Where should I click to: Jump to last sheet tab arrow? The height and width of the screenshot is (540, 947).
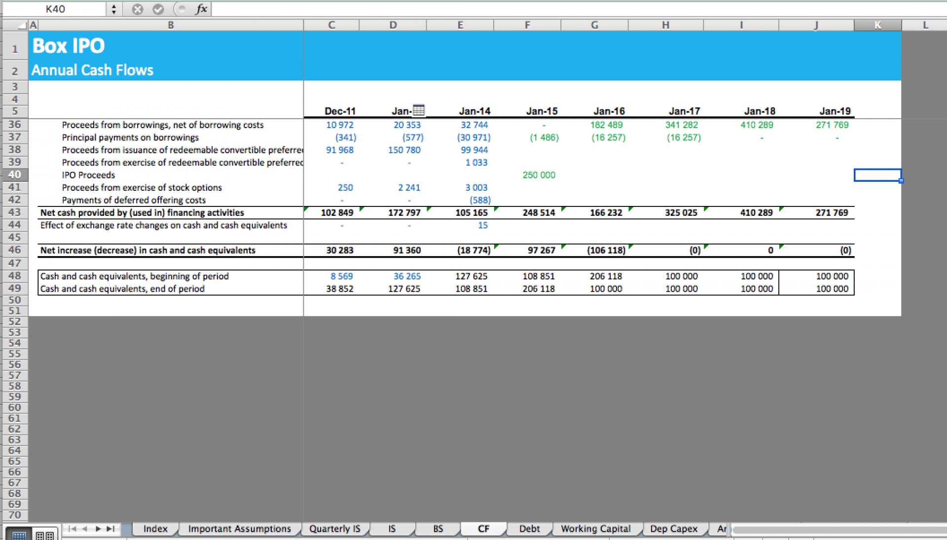click(x=110, y=529)
